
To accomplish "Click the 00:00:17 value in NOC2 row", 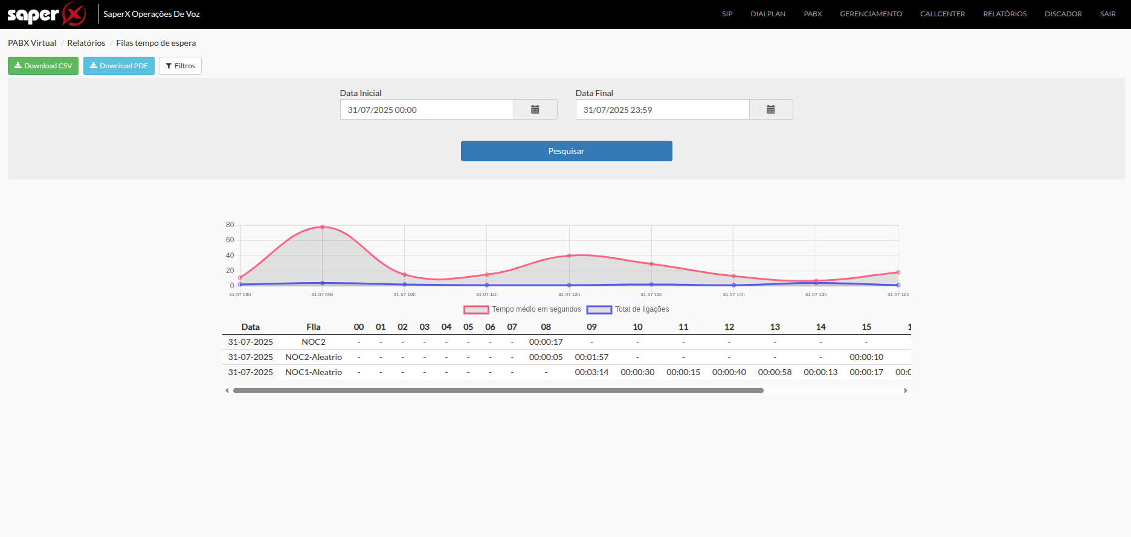I will point(546,342).
